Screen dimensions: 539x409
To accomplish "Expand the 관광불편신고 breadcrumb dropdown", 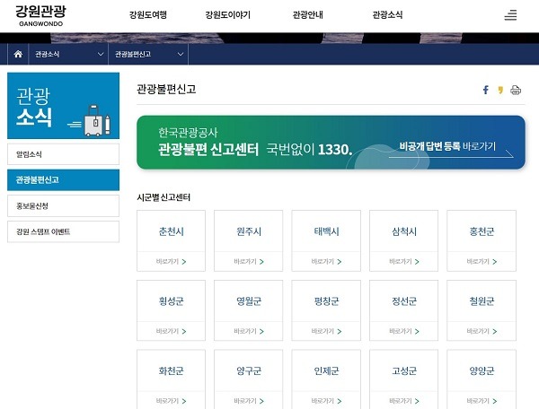I will pos(181,55).
